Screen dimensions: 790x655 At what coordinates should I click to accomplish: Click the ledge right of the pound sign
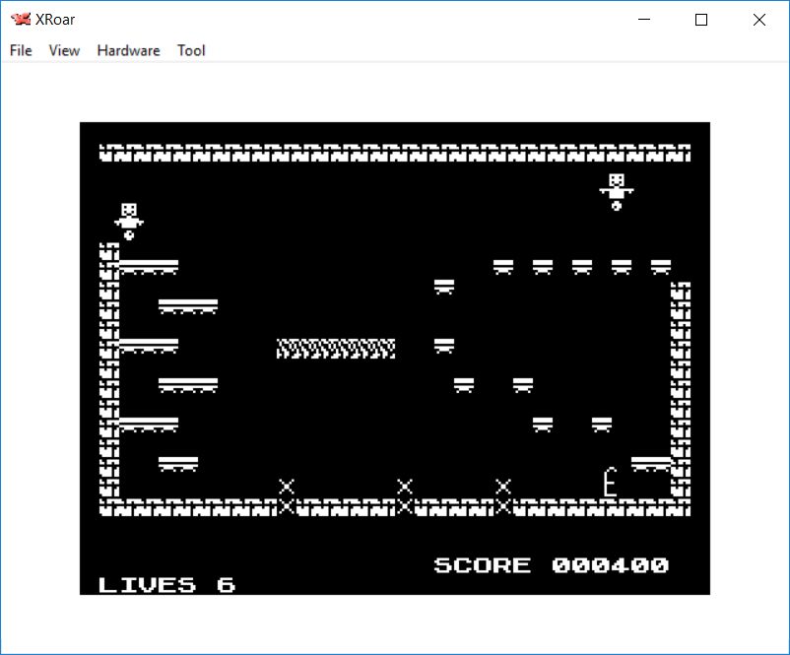point(650,463)
